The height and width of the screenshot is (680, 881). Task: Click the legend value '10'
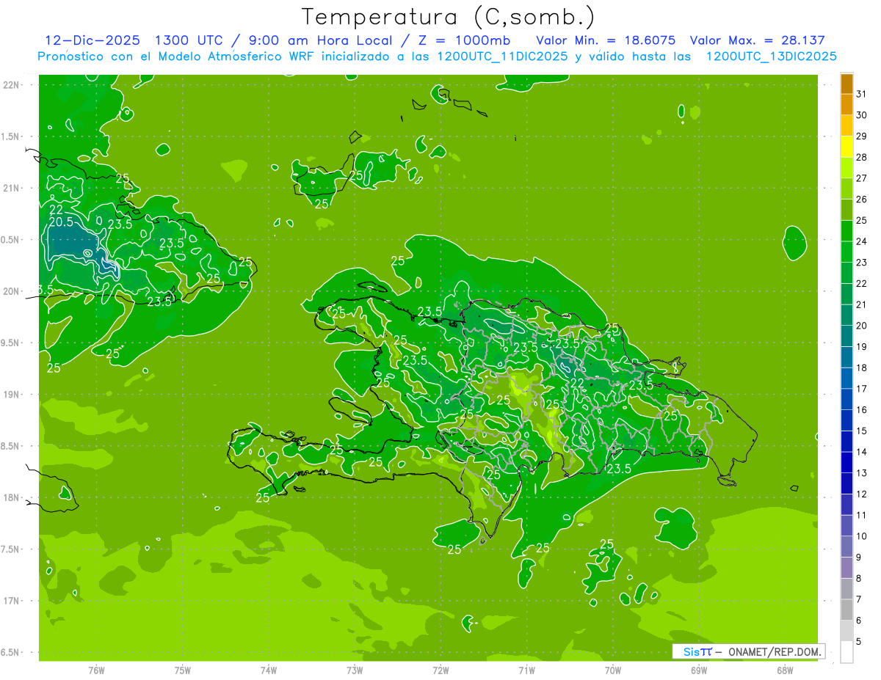tap(862, 536)
